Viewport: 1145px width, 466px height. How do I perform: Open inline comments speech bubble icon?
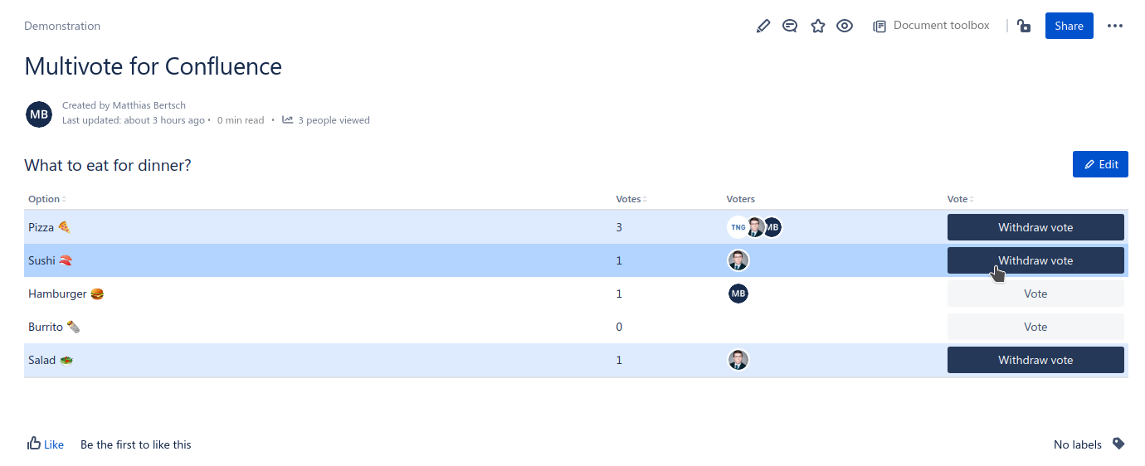[790, 26]
